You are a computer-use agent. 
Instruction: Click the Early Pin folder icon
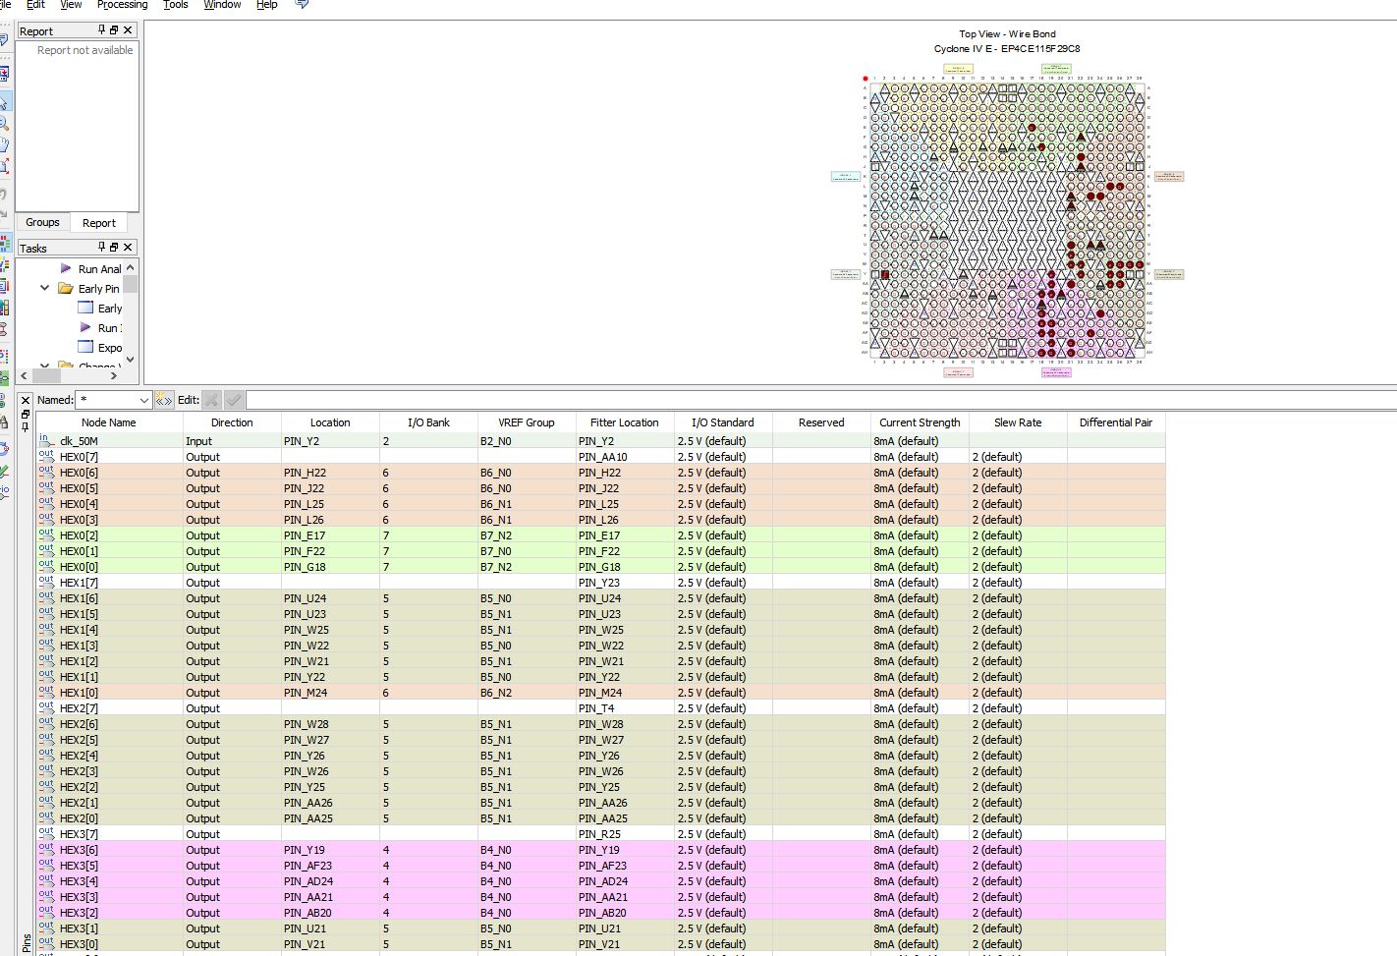click(66, 288)
